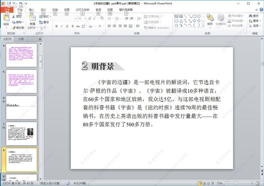Click the numbered list icon

[117, 19]
